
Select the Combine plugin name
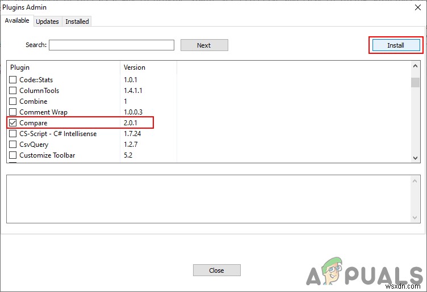(34, 101)
